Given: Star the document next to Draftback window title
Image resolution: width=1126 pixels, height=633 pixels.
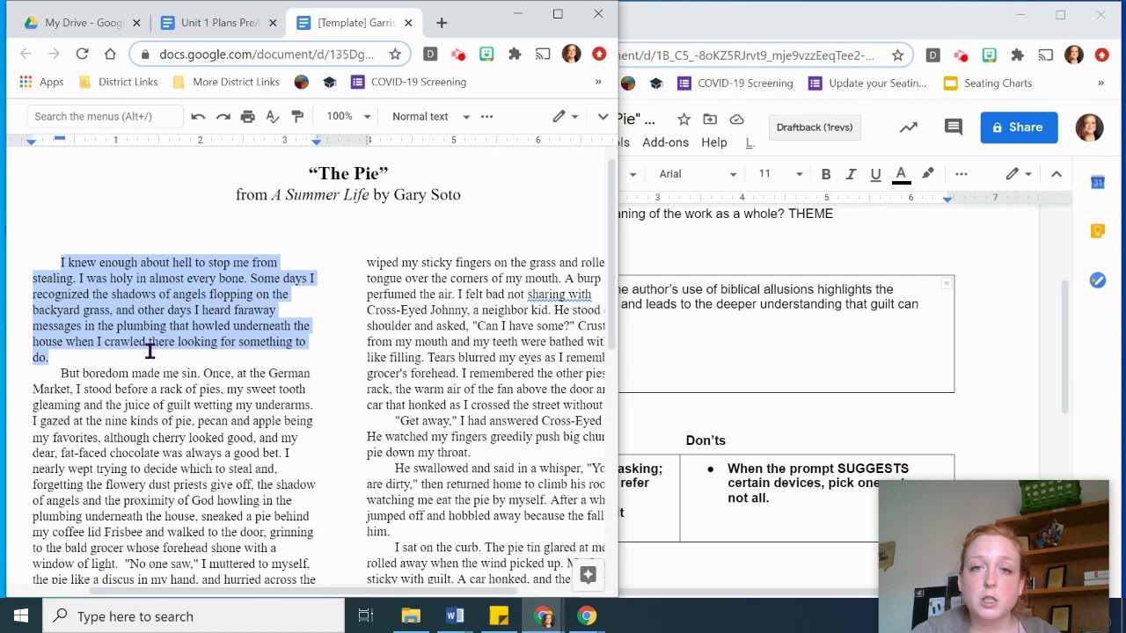Looking at the screenshot, I should [x=684, y=120].
